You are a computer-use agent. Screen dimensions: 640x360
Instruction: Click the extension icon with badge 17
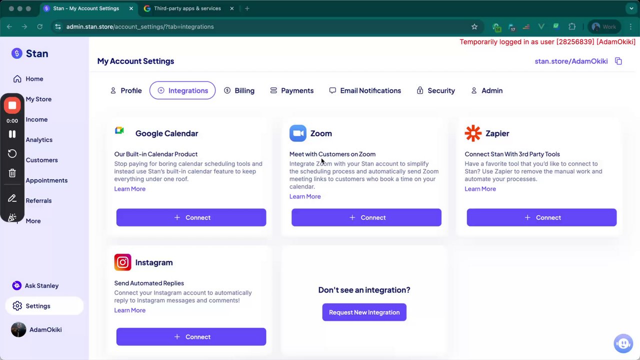[511, 27]
